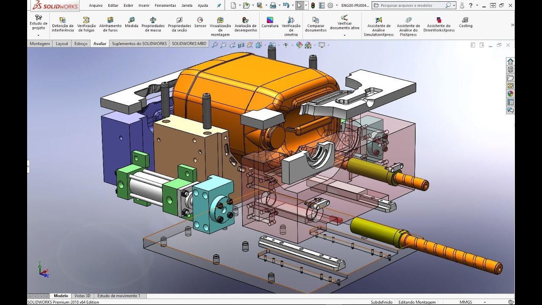This screenshot has height=305, width=542.
Task: Open Help question mark icon
Action: coord(470,6)
